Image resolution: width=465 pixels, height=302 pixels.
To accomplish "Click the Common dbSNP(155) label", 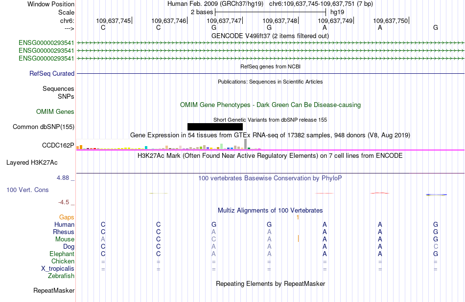I will (x=44, y=127).
